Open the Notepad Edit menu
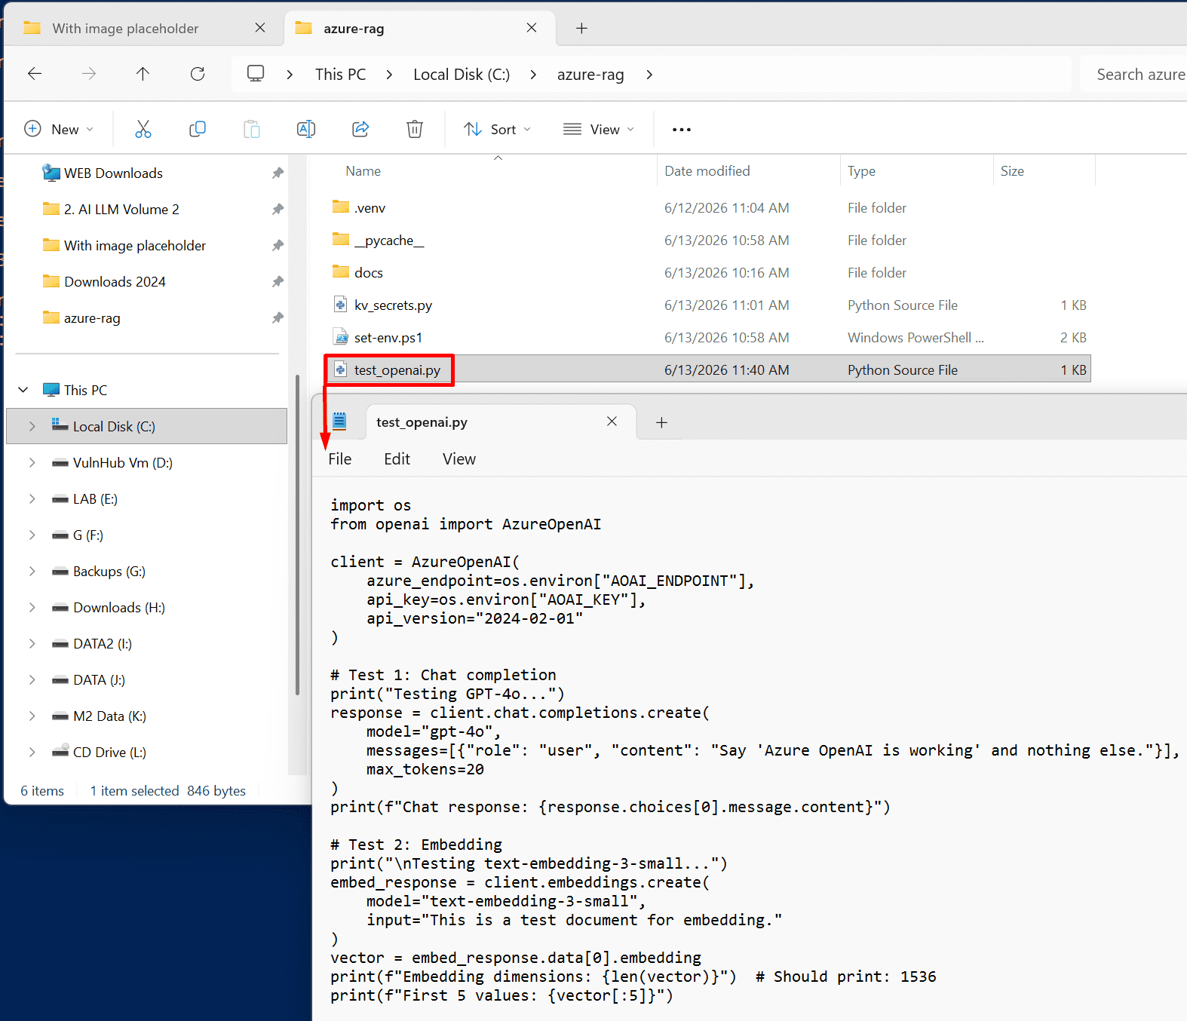Screen dimensions: 1187x1021 click(397, 459)
